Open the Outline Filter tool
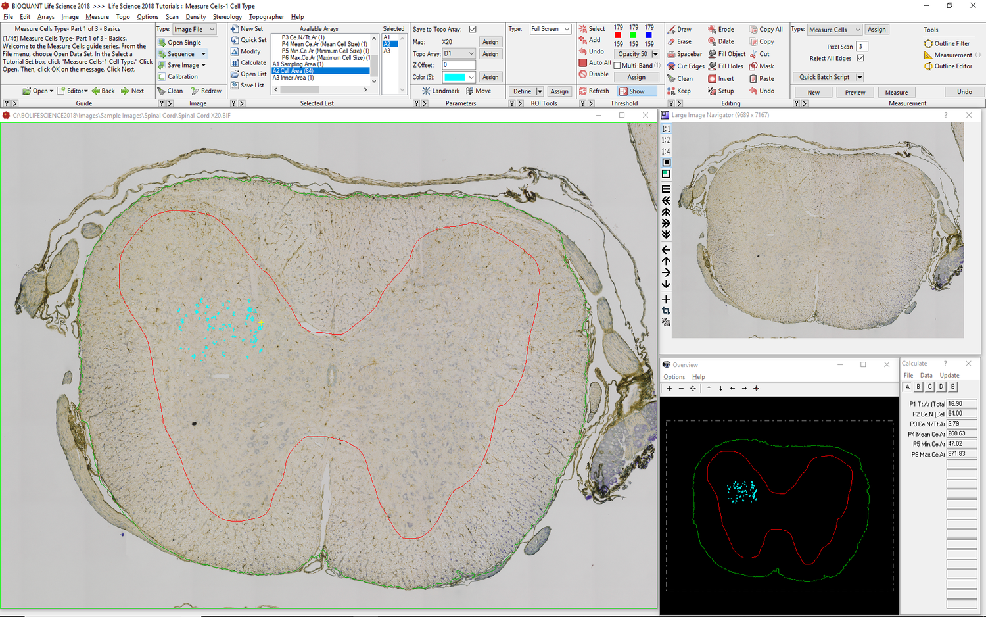The image size is (986, 617). (x=947, y=43)
